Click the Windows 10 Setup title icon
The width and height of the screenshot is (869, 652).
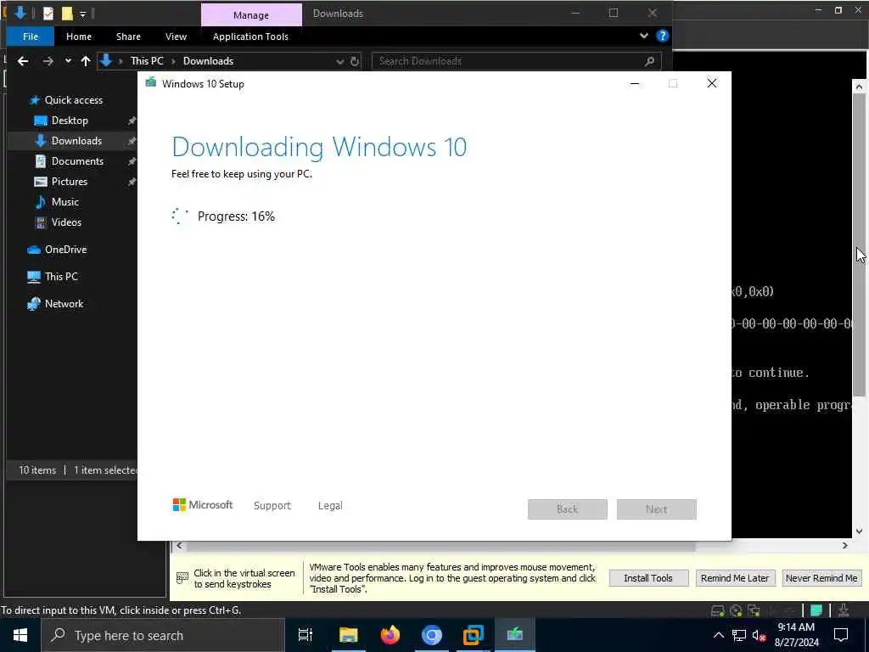151,83
